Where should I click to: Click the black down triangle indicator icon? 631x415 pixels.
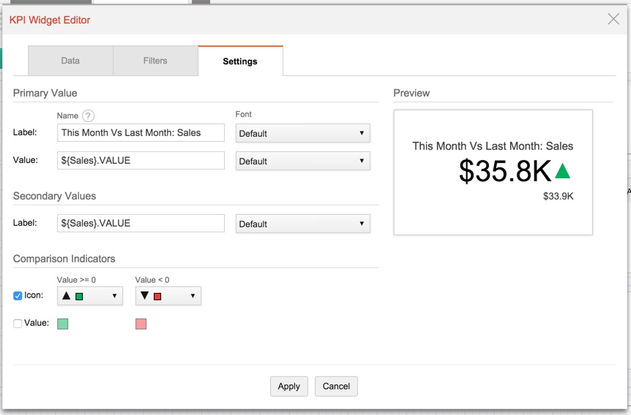click(145, 296)
